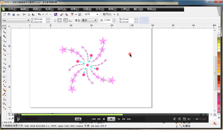Open the A4 page size dropdown

pos(28,20)
